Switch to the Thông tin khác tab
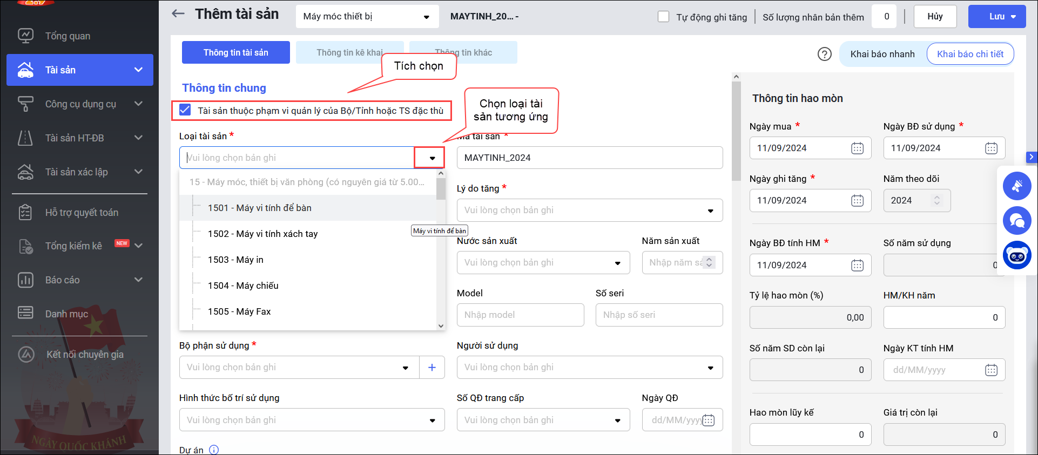The image size is (1038, 455). pos(463,52)
